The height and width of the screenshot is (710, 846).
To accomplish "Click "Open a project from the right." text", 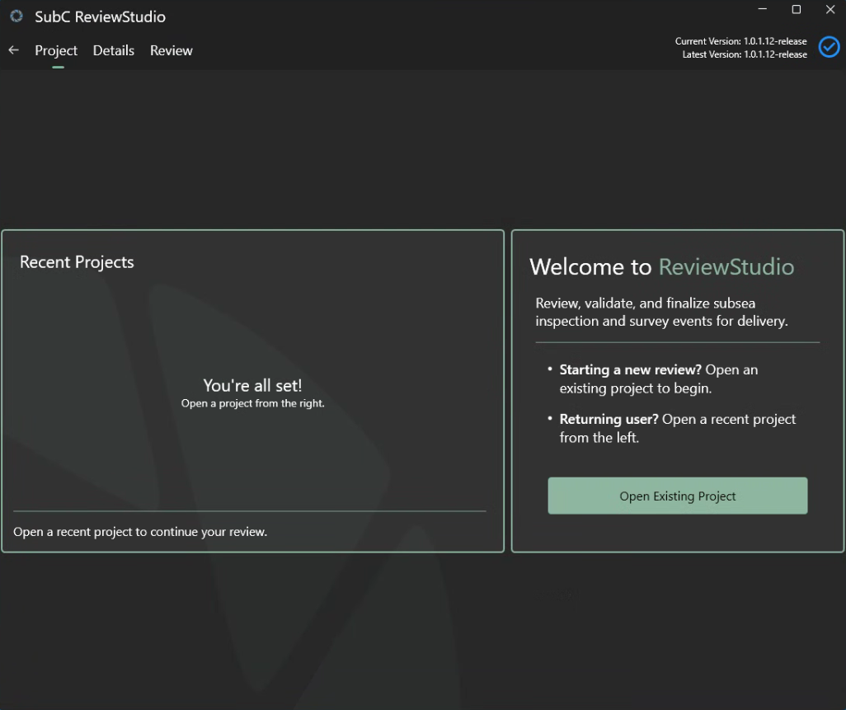I will [x=252, y=403].
